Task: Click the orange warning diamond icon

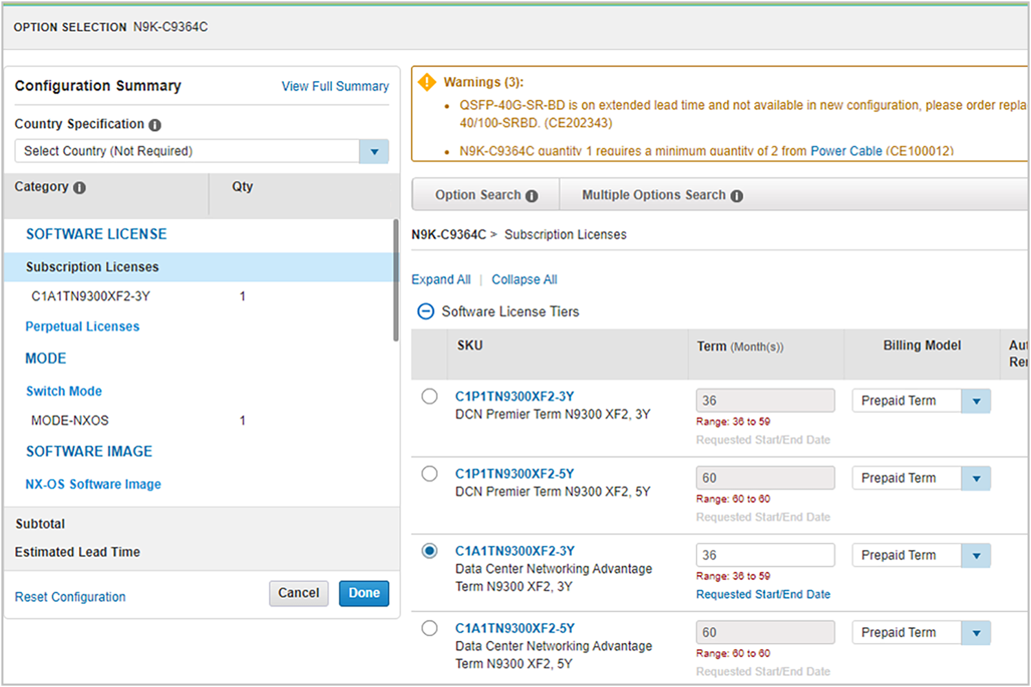Action: 427,82
